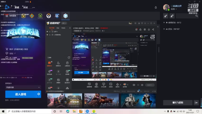Viewport: 202px width, 114px height.
Task: Select the Heroes of the Storm game tab
Action: coord(65,16)
